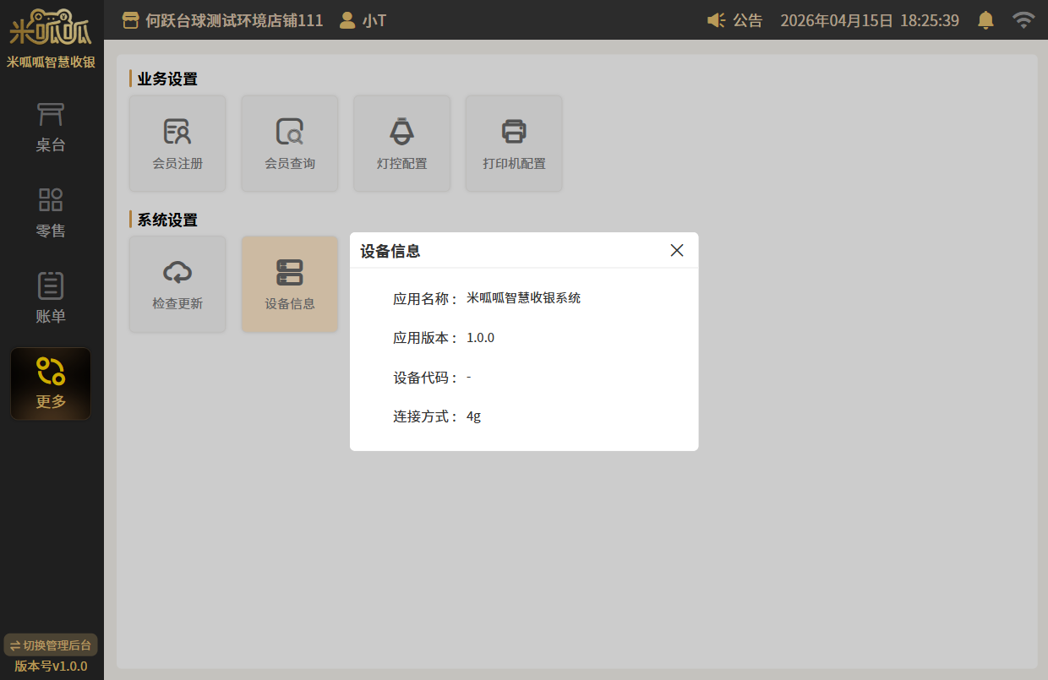The image size is (1048, 680).
Task: Click the store name 何跃台球测试环境店铺111
Action: click(x=223, y=20)
